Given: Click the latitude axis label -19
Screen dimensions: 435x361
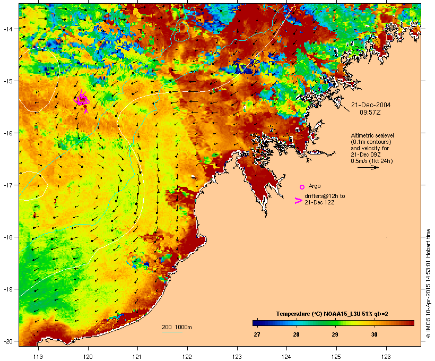Looking at the screenshot, I should [7, 289].
